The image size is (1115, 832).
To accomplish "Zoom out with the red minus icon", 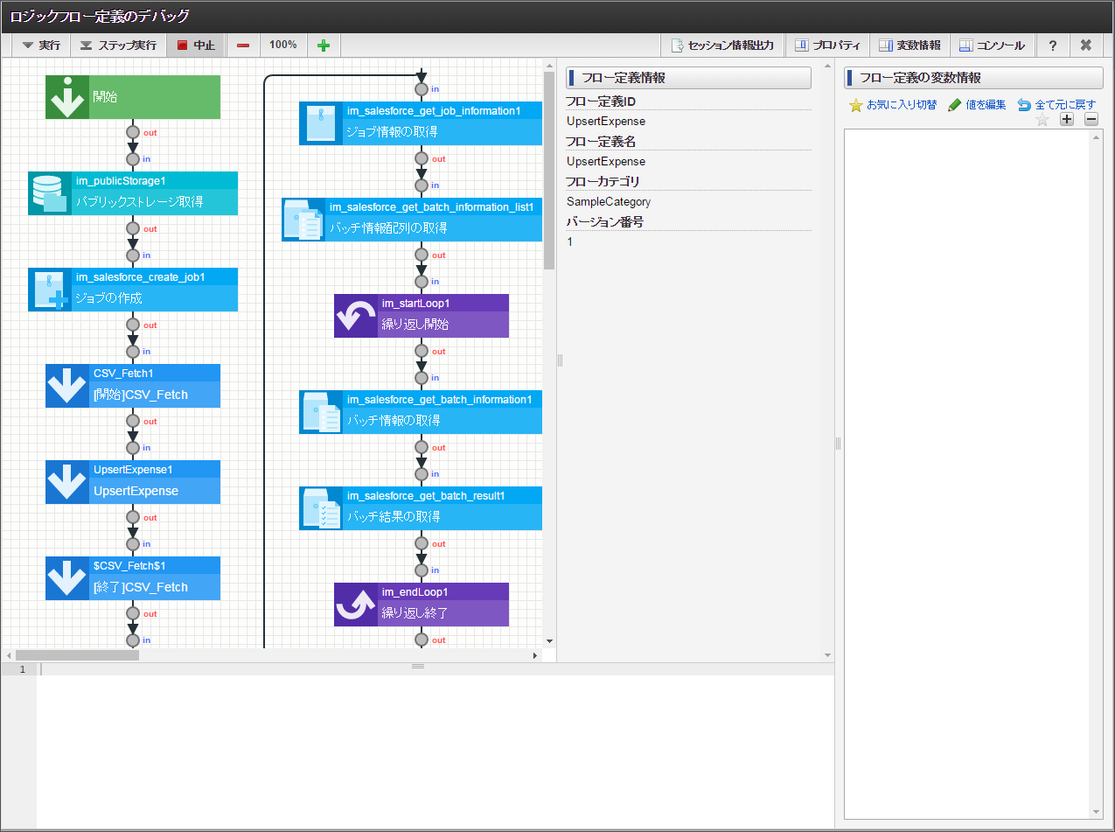I will pyautogui.click(x=243, y=45).
